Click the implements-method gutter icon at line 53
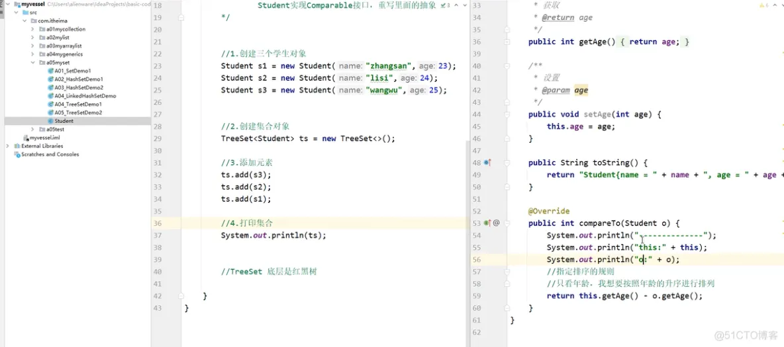Screen dimensions: 784x347 pyautogui.click(x=488, y=223)
